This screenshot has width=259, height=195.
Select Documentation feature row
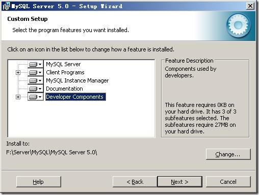[64, 89]
